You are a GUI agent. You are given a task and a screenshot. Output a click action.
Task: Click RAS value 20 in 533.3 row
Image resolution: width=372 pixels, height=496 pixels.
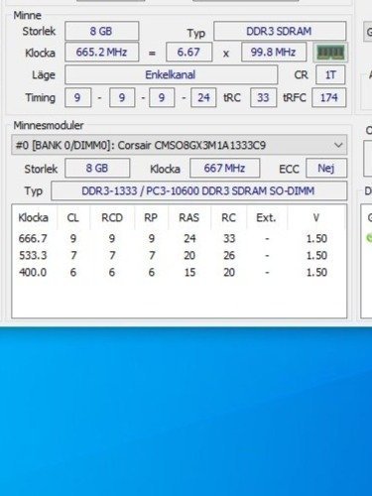click(x=189, y=255)
